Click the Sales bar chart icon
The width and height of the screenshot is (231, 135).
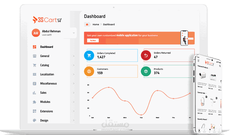[x=34, y=93]
